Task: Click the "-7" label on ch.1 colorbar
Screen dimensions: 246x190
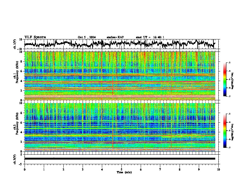Action: (x=229, y=96)
